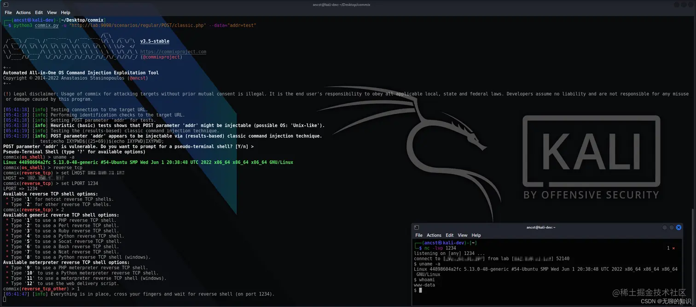This screenshot has height=307, width=696.
Task: Click the v3.5-stable version text
Action: pyautogui.click(x=155, y=41)
